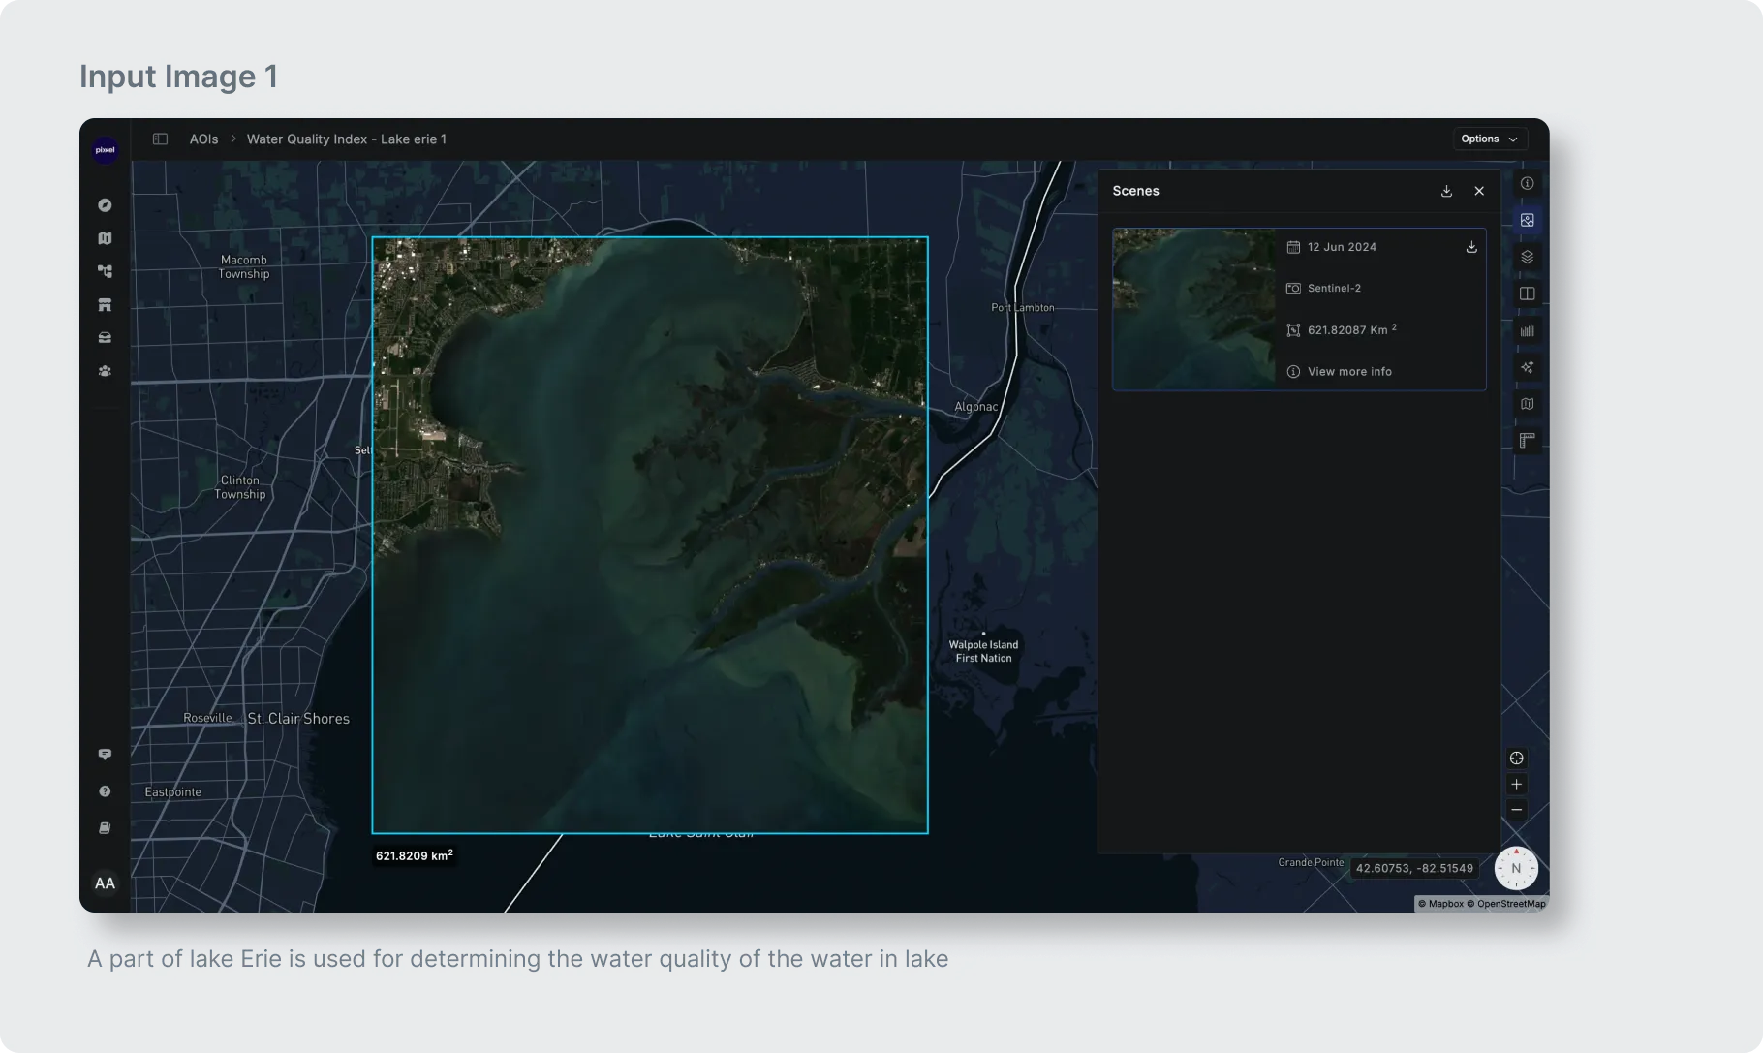Screen dimensions: 1763x1053
Task: Click the AOIs breadcrumb item
Action: 203,139
